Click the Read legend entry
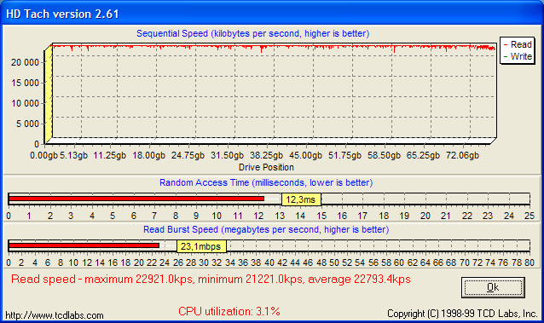 click(x=518, y=45)
